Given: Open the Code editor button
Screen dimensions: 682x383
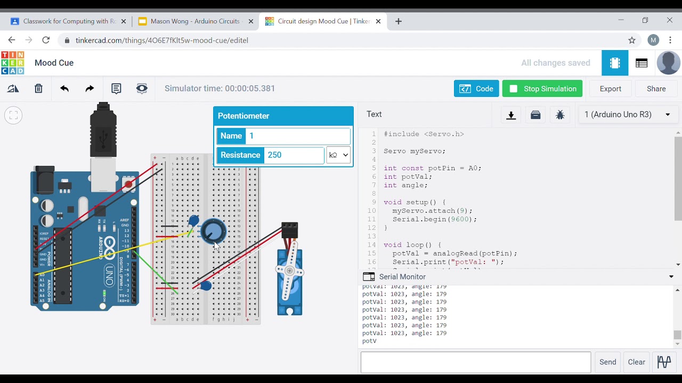Looking at the screenshot, I should click(x=476, y=89).
